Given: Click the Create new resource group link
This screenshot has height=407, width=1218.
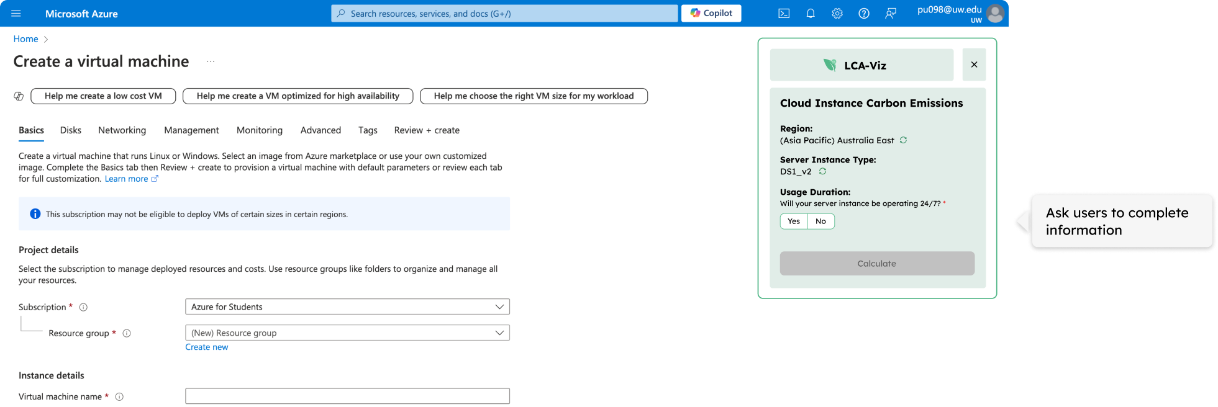Looking at the screenshot, I should click(207, 347).
